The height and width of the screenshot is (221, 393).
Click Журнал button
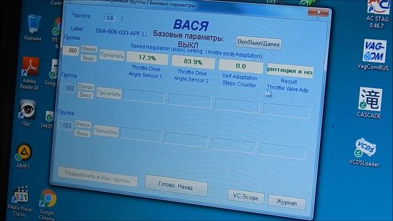[x=287, y=202]
